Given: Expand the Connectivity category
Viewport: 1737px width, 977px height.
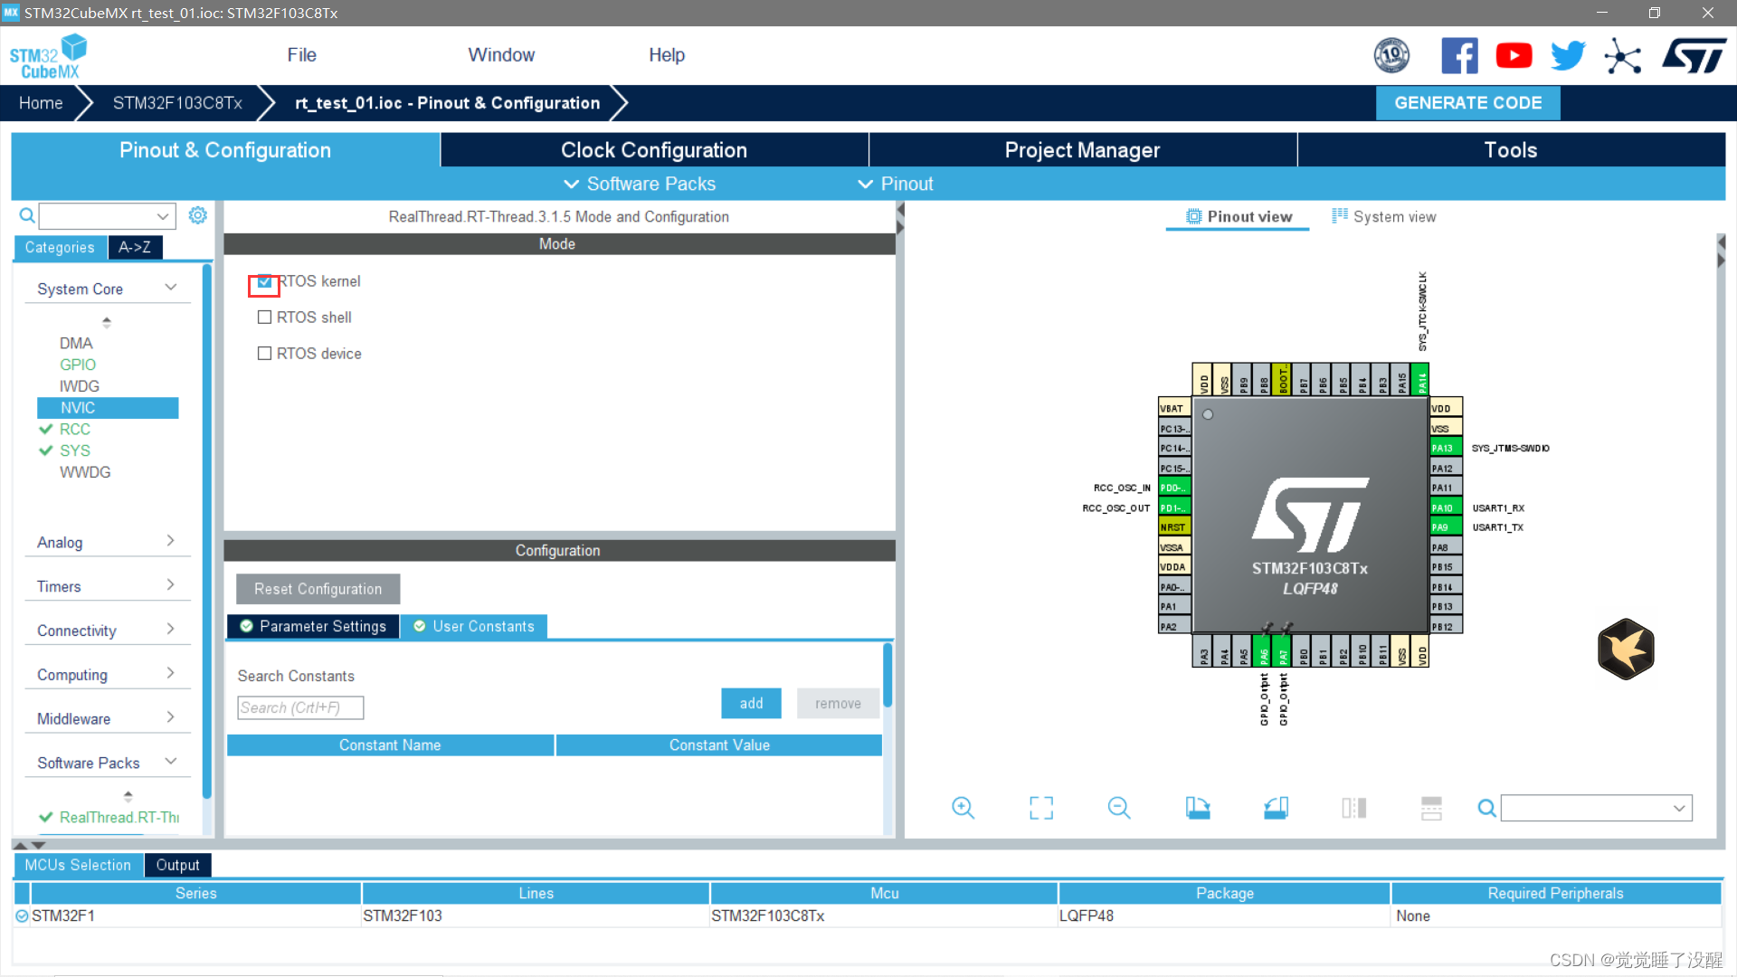Looking at the screenshot, I should 170,630.
